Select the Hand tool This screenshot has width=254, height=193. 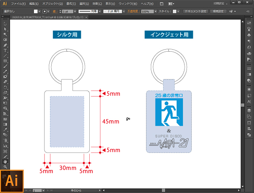click(5, 162)
